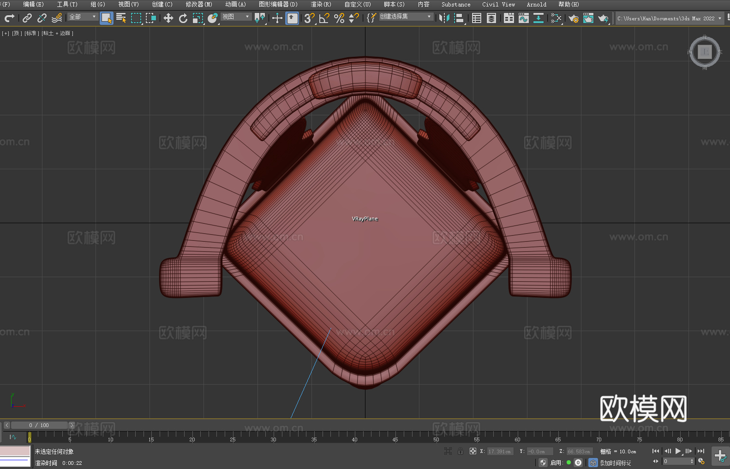Click the Bind to Space Warp icon
Screen dimensions: 730x469
(57, 18)
